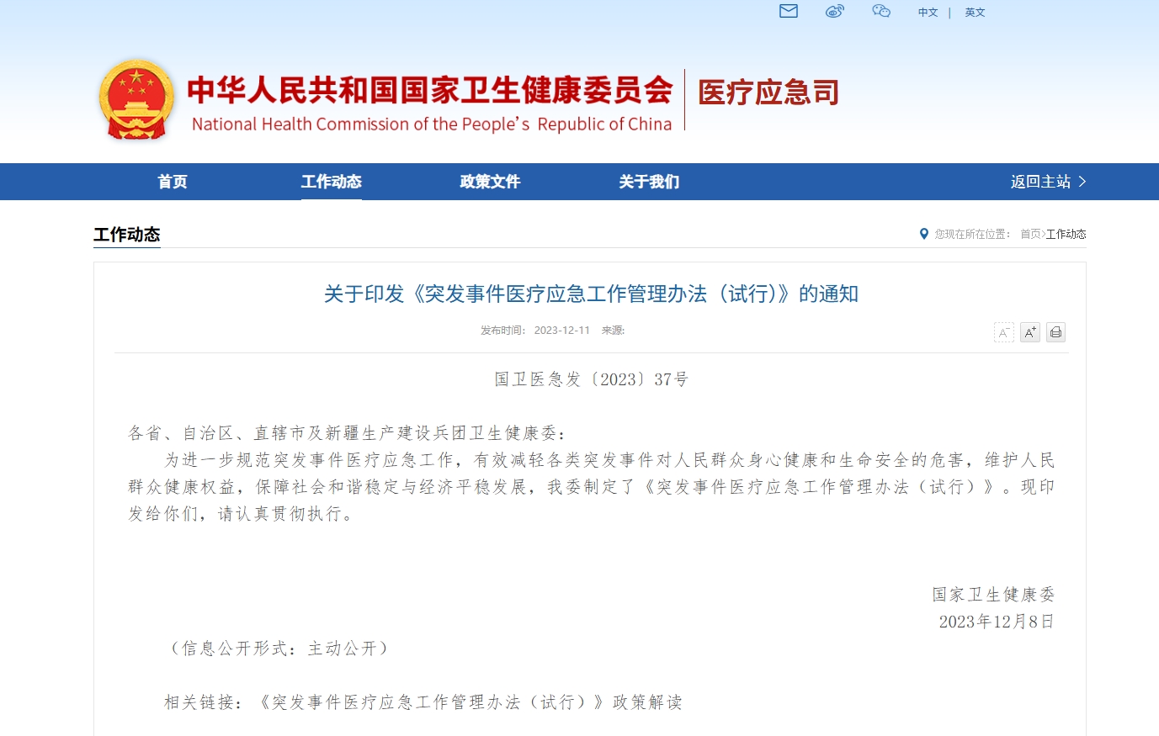Switch language to 英文
This screenshot has height=736, width=1159.
tap(975, 13)
